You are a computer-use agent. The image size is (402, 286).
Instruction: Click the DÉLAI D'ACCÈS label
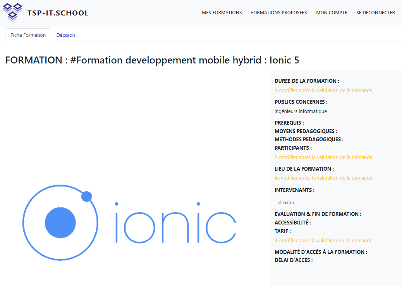[294, 260]
